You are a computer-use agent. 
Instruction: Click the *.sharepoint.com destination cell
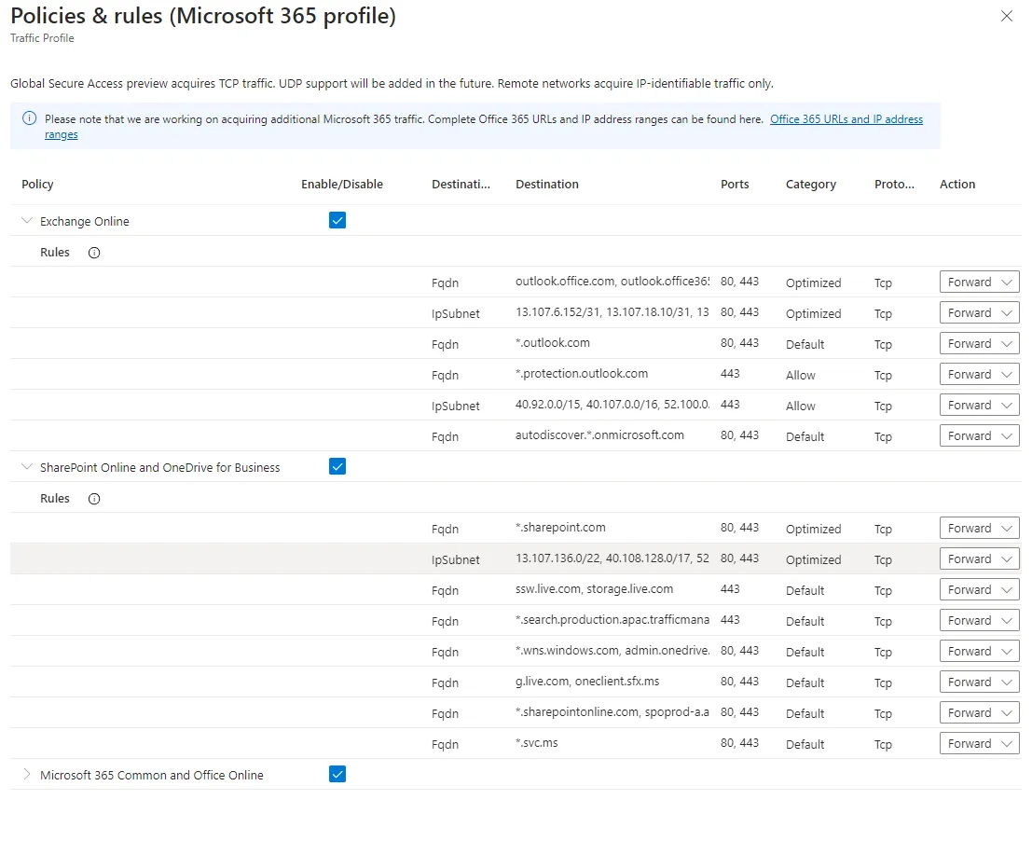560,527
